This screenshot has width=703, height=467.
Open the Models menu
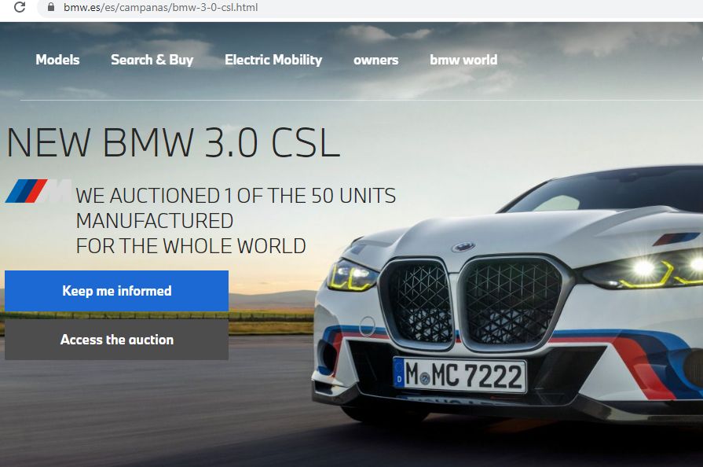pos(57,60)
